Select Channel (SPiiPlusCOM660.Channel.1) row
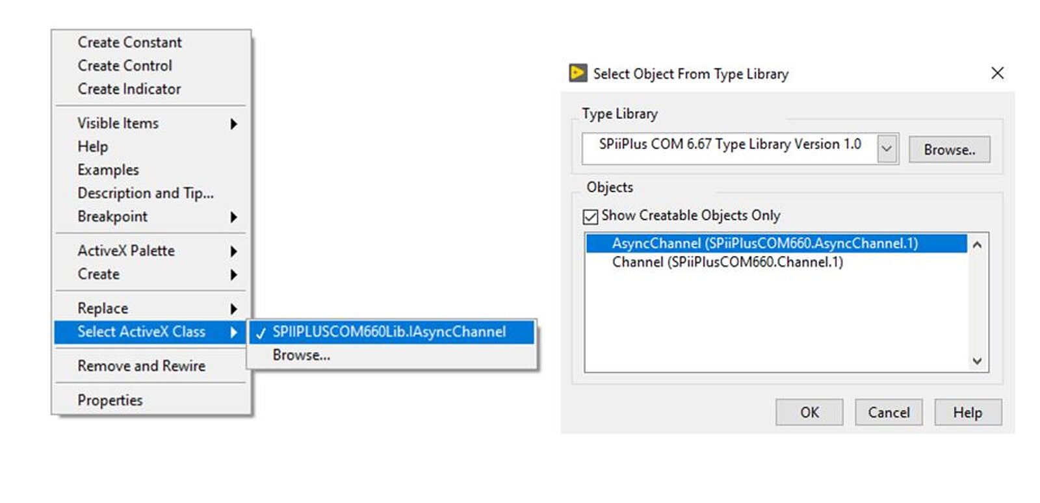Screen dimensions: 1040x503 [776, 262]
